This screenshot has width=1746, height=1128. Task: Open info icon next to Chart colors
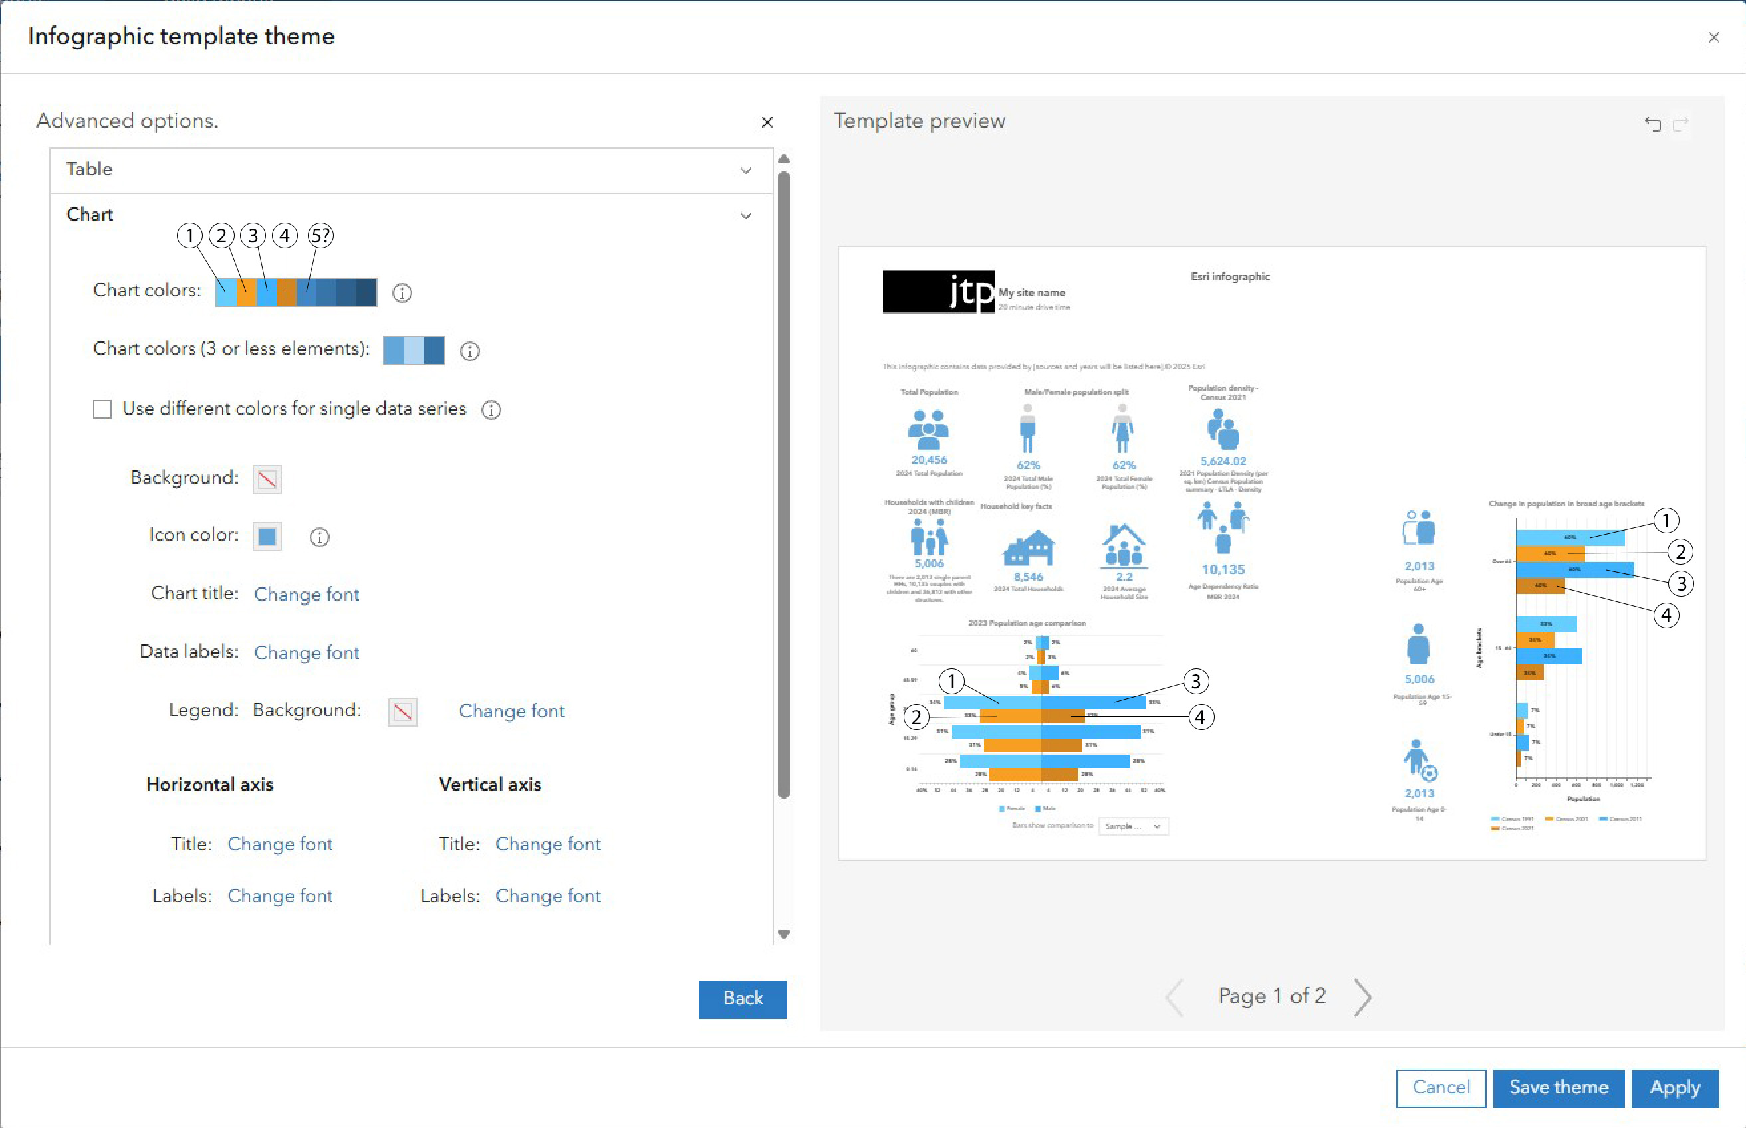tap(402, 293)
